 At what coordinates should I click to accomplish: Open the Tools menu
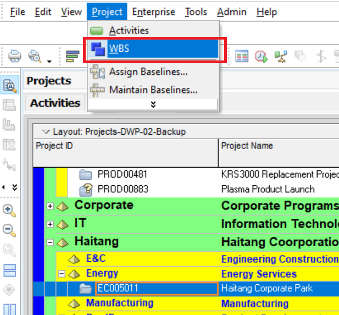pyautogui.click(x=196, y=12)
